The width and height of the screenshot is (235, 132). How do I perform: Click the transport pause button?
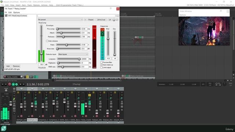pos(23,84)
